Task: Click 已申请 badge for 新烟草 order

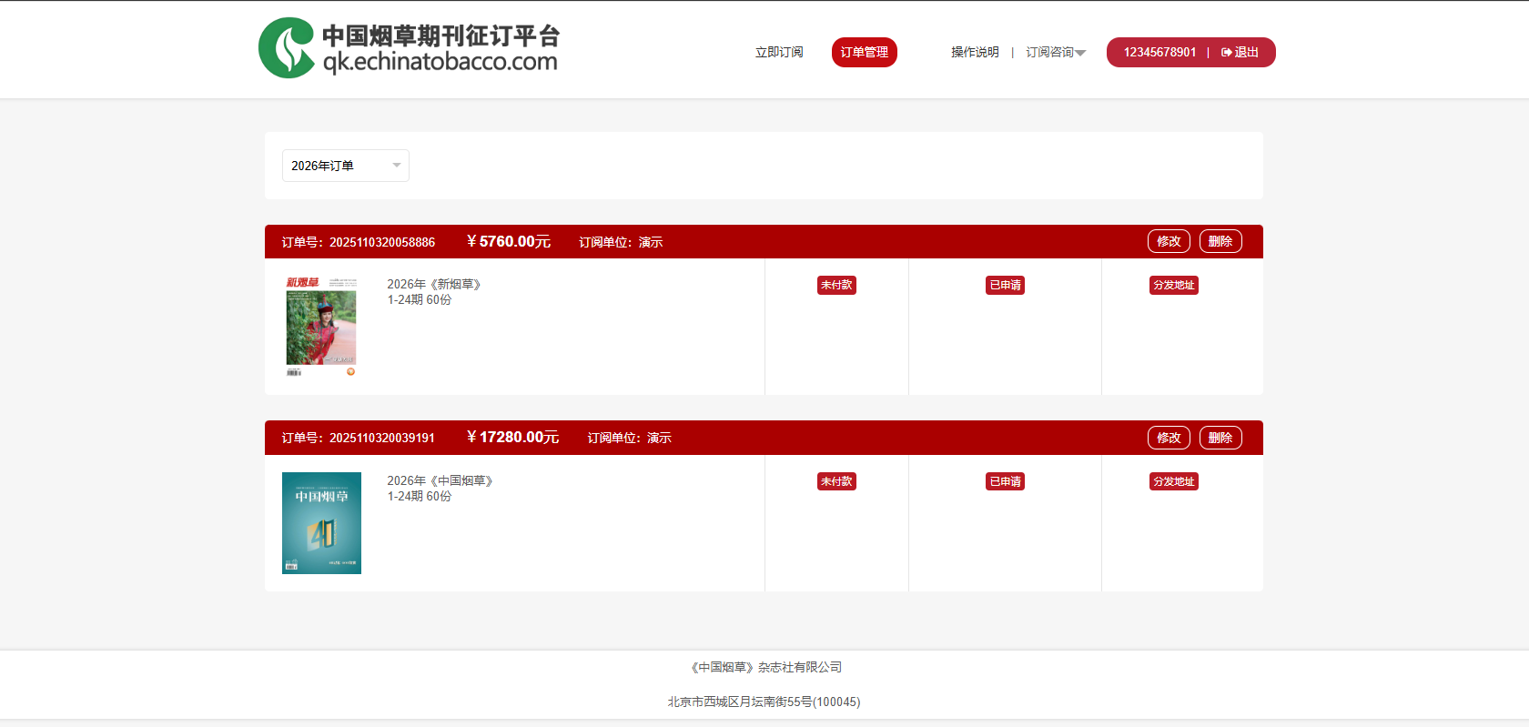Action: (x=1005, y=286)
